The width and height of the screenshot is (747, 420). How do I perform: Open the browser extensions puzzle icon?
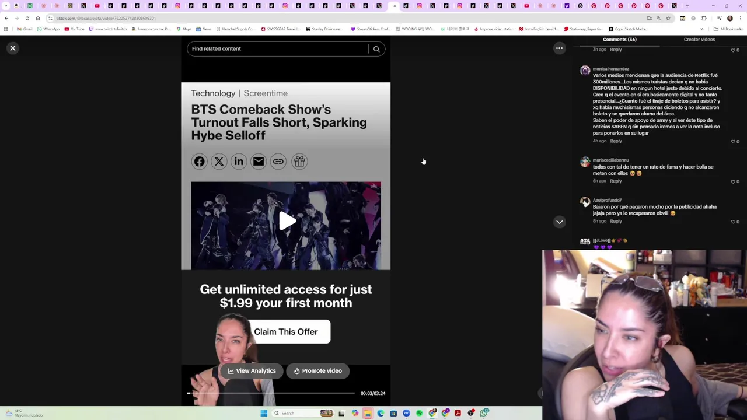[704, 19]
